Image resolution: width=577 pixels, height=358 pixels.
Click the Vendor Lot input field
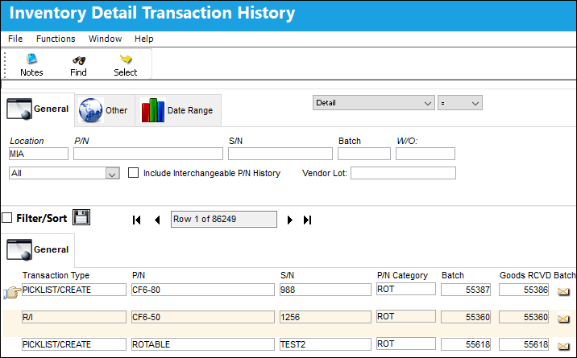(403, 173)
